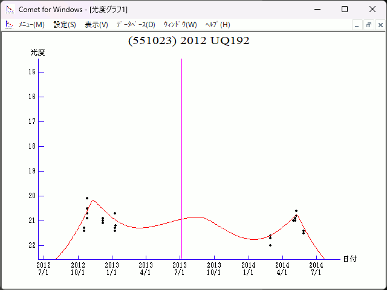Click the 光度 vertical axis label

(x=38, y=53)
